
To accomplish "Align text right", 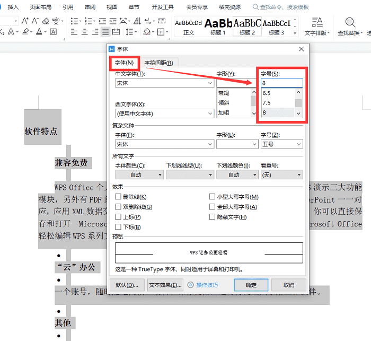I will [95, 32].
